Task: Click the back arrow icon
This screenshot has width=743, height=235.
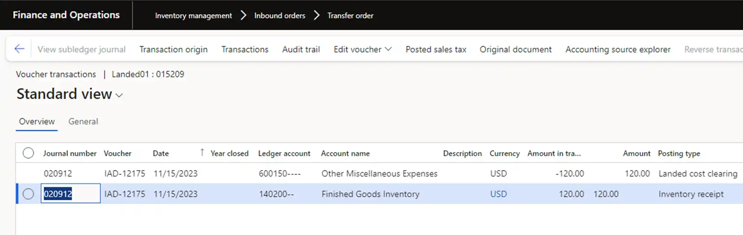Action: coord(19,49)
